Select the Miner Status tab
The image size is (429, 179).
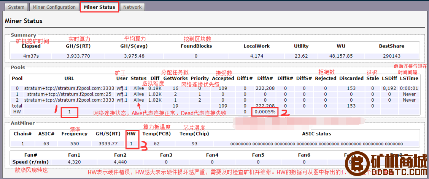click(x=100, y=7)
